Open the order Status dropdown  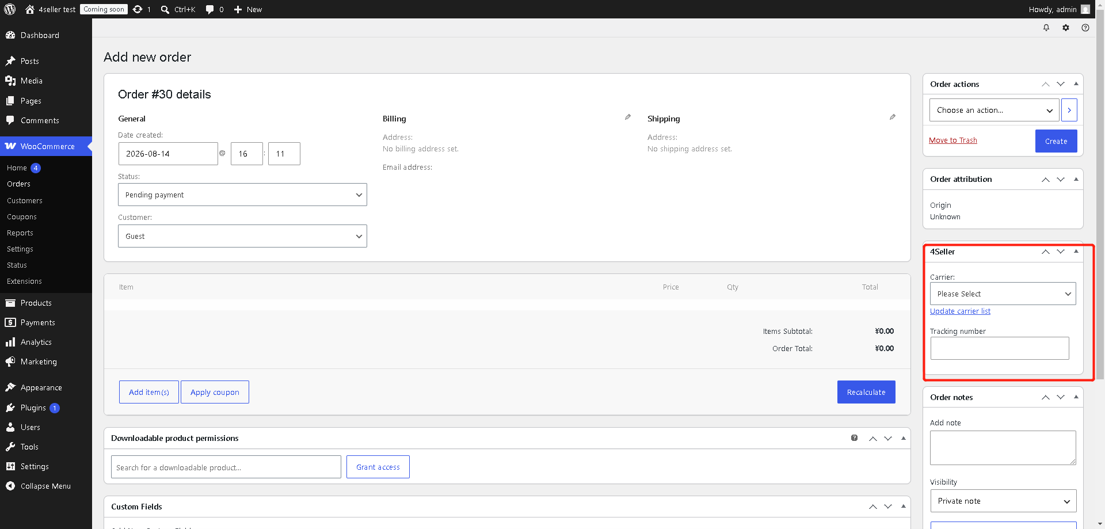click(242, 195)
